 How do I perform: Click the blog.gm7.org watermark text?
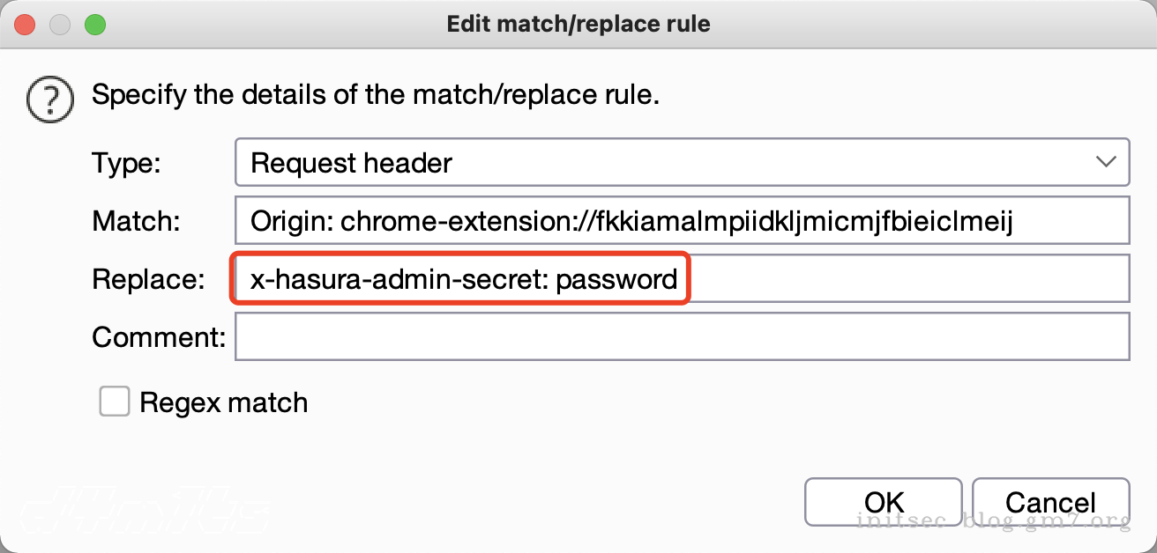(x=993, y=520)
